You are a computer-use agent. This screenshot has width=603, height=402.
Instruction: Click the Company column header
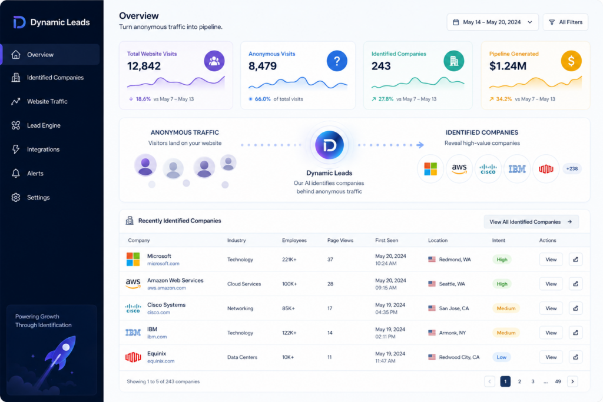coord(139,241)
